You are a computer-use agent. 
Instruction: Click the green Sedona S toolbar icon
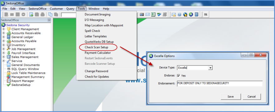pos(191,15)
